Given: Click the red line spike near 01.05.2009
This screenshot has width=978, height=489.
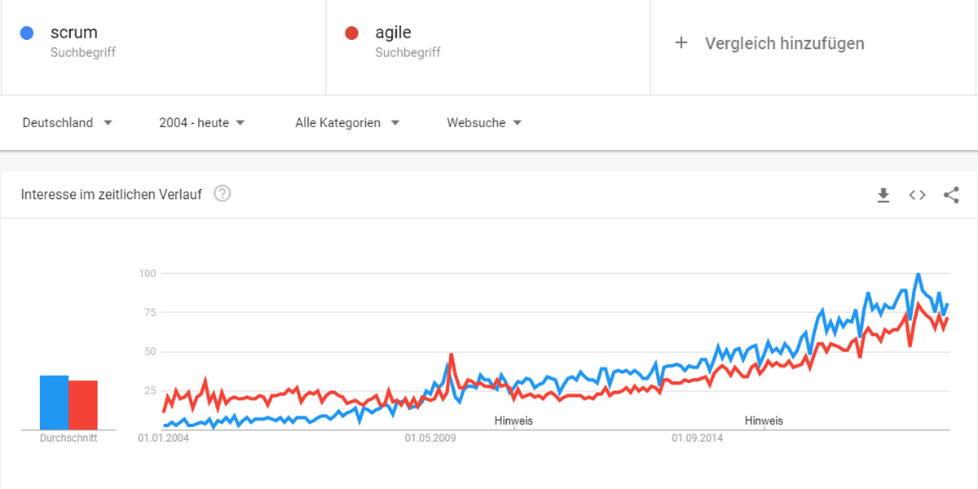Looking at the screenshot, I should tap(451, 355).
